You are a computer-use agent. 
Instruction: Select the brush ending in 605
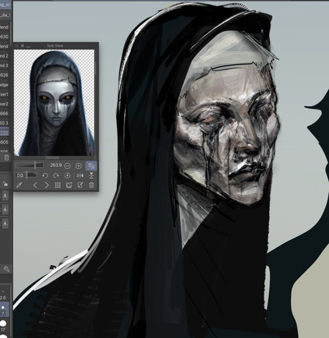(5, 142)
